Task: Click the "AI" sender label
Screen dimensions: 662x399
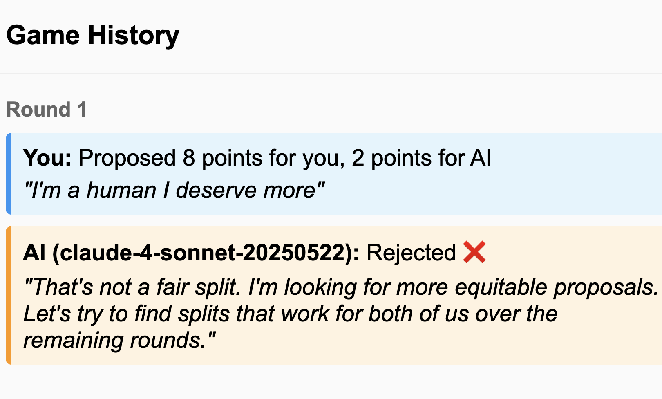Action: click(34, 252)
